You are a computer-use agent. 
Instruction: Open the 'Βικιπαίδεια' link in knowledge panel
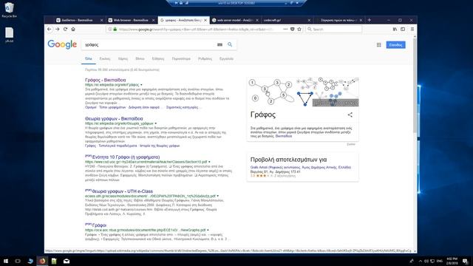[x=284, y=136]
